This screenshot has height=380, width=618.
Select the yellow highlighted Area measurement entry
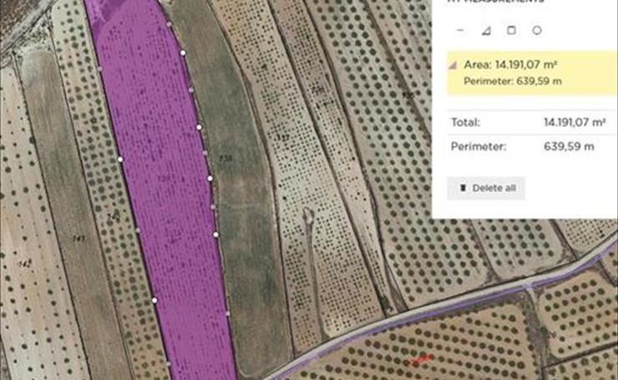(528, 72)
